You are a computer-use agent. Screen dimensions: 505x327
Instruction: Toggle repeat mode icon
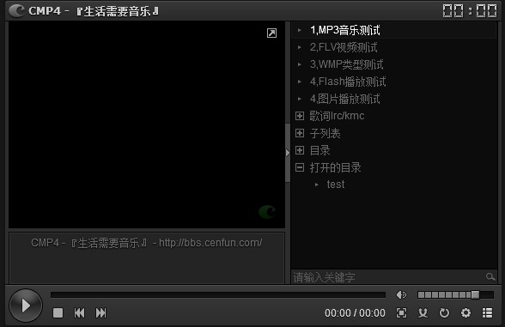[445, 312]
